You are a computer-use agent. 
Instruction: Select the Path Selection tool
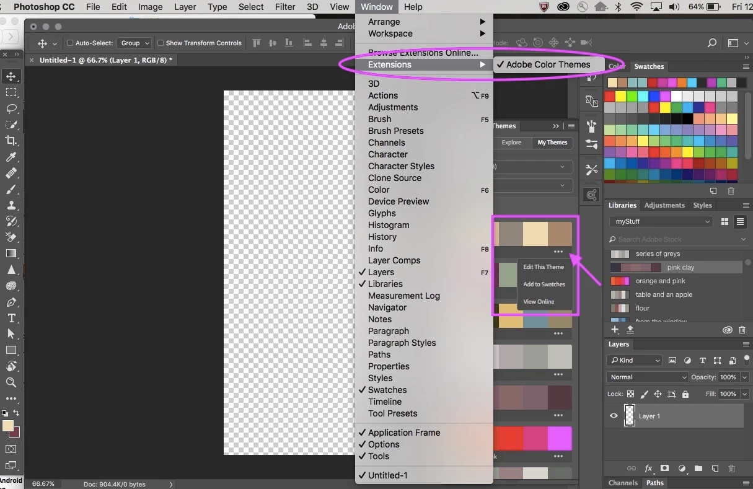click(11, 334)
